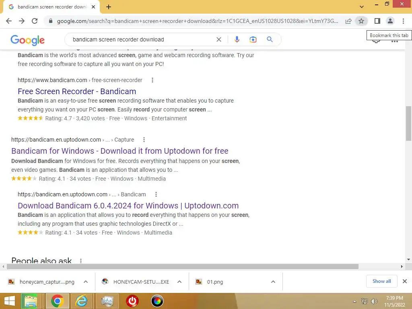Open File Explorer from taskbar
The height and width of the screenshot is (309, 412).
(31, 301)
